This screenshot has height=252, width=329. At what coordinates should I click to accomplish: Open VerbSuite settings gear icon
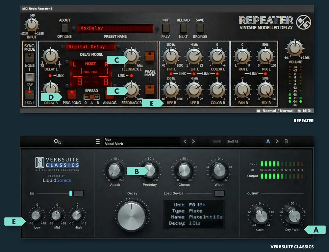click(57, 141)
